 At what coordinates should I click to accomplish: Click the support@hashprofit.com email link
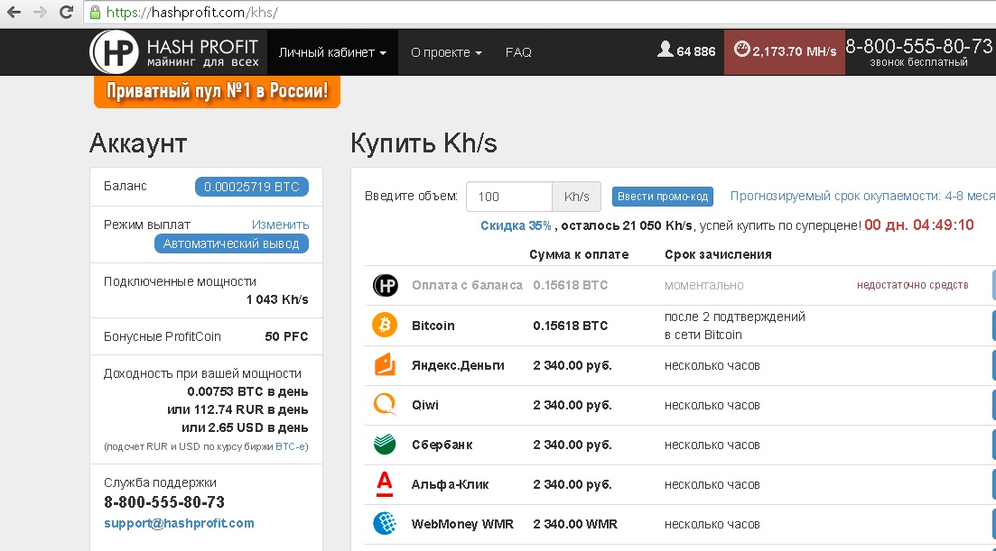point(179,523)
